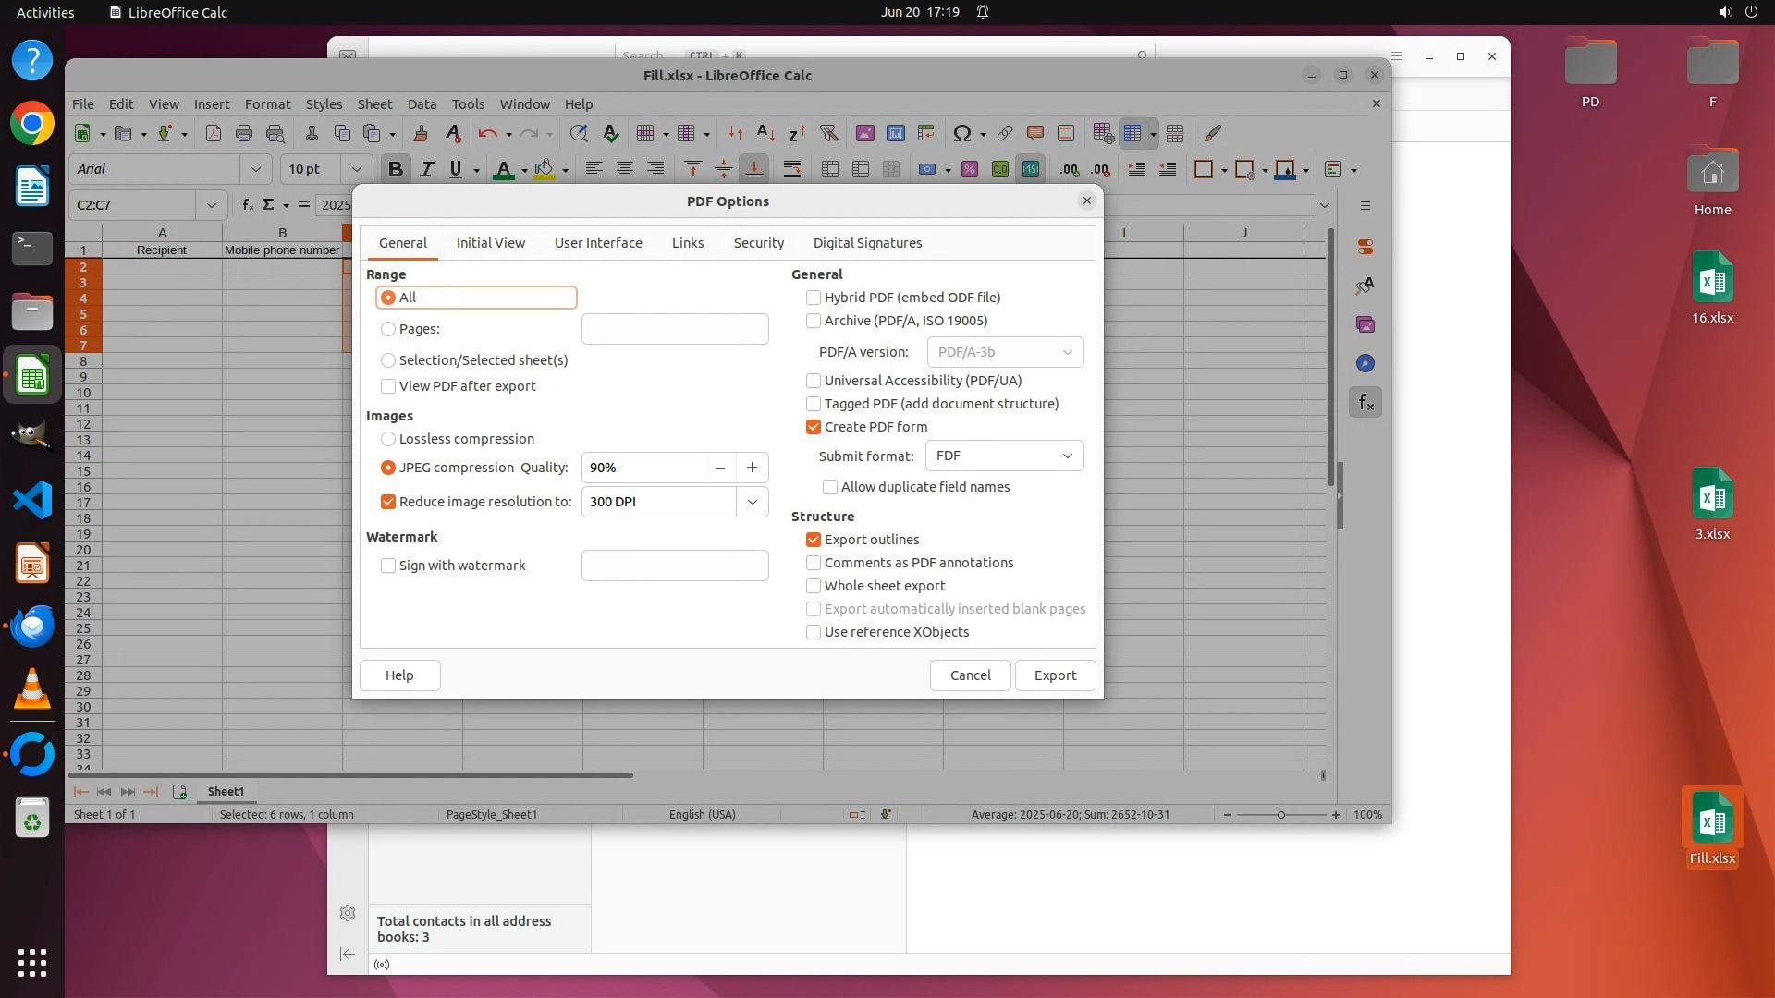Select the Lossless compression radio button

click(x=388, y=439)
